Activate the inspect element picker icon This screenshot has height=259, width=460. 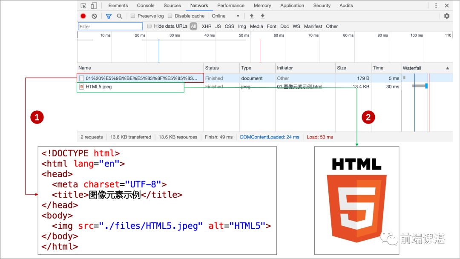[x=83, y=6]
